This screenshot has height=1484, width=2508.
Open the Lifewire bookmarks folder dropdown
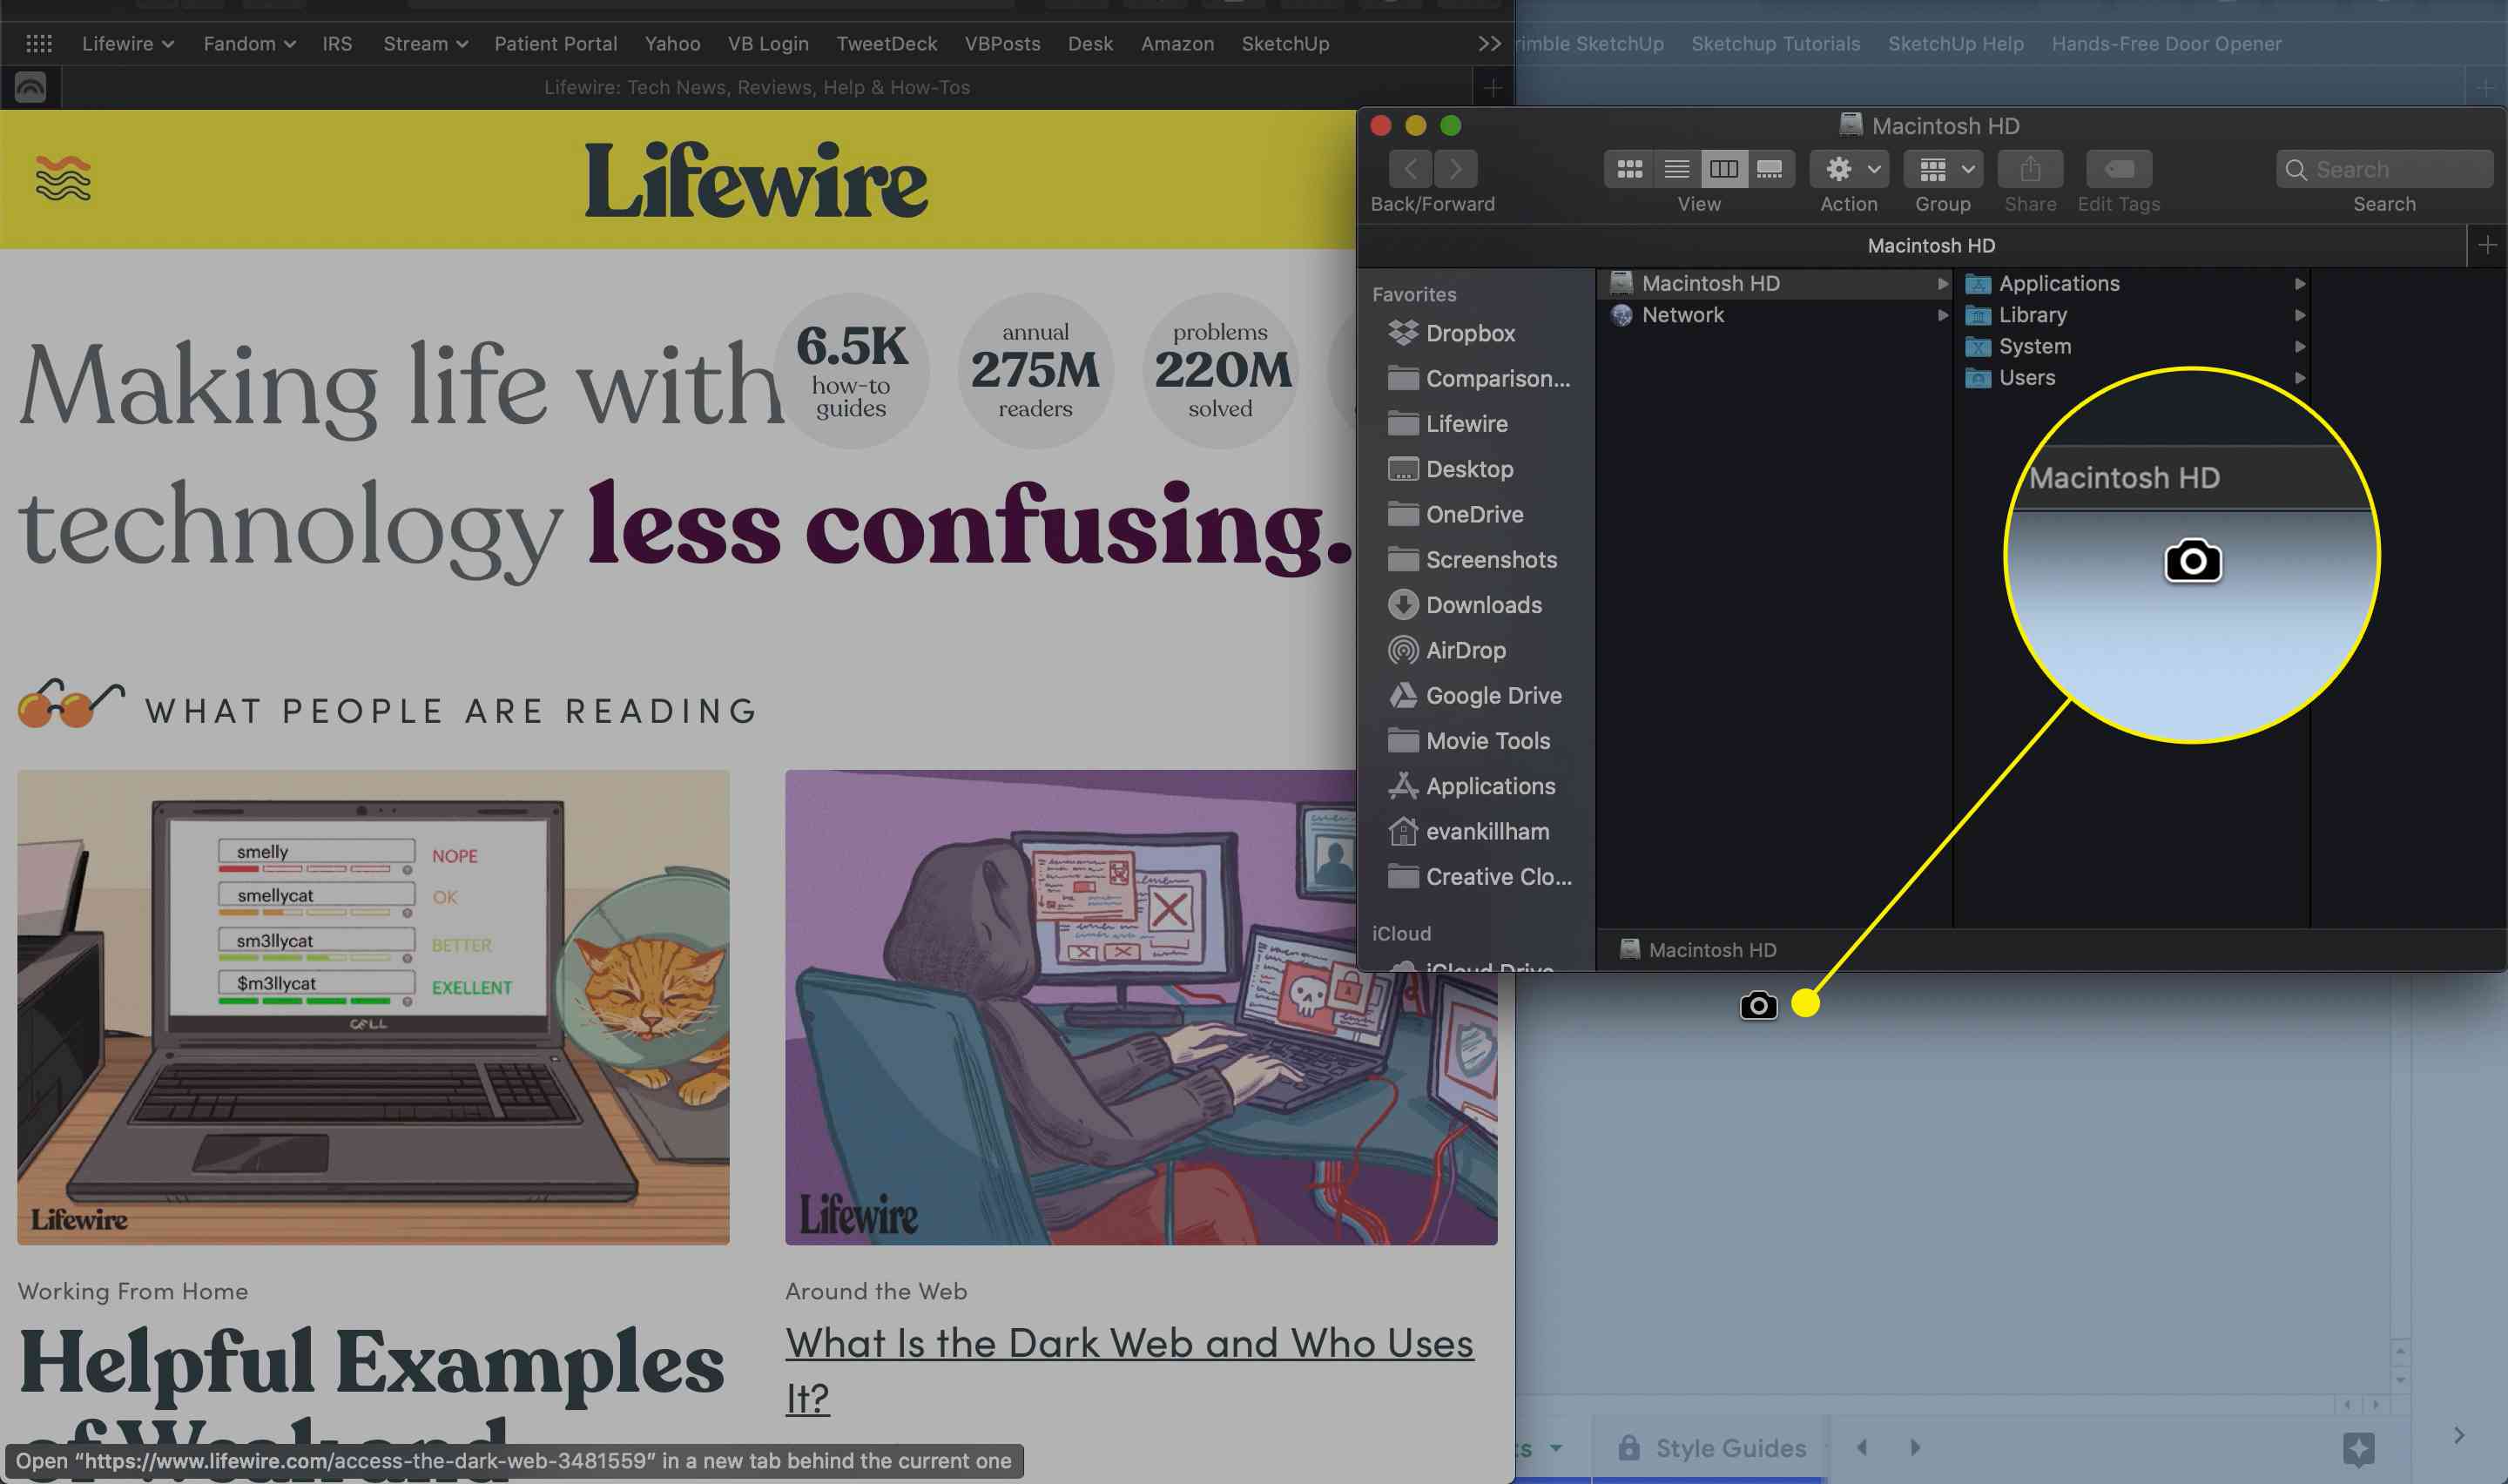tap(128, 44)
